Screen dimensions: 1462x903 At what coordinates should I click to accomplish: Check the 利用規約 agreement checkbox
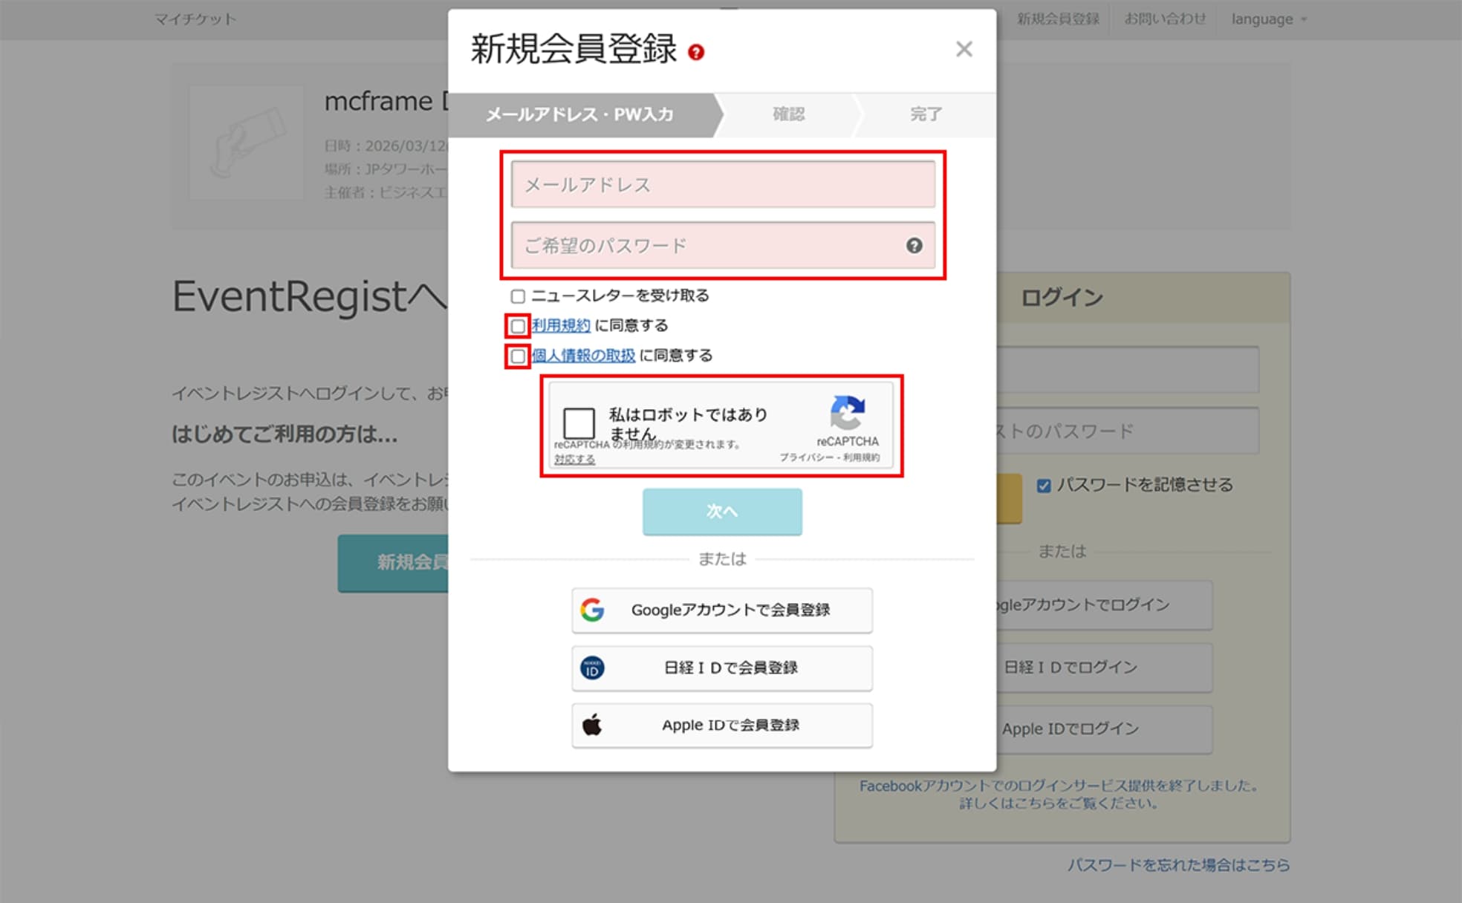[x=518, y=326]
